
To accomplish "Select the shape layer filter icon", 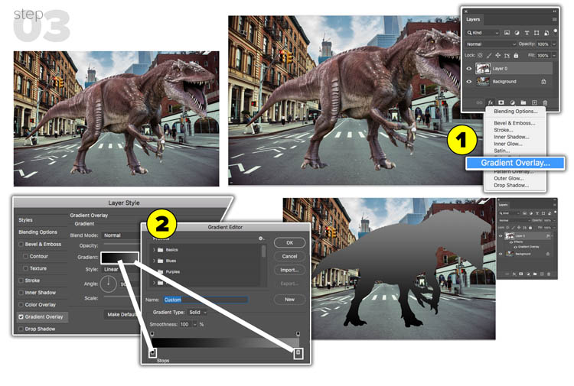I will coord(536,33).
